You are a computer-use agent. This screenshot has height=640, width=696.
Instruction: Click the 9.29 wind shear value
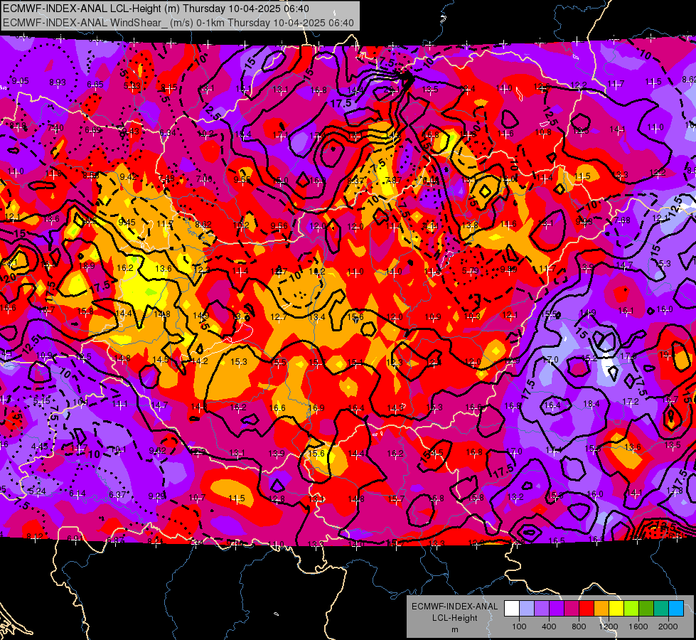pyautogui.click(x=157, y=496)
